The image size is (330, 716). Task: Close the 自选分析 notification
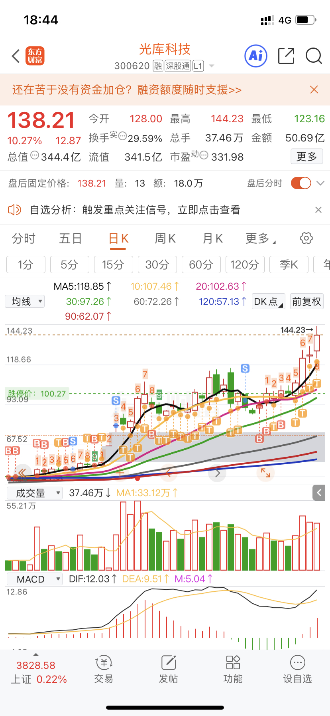[x=318, y=210]
